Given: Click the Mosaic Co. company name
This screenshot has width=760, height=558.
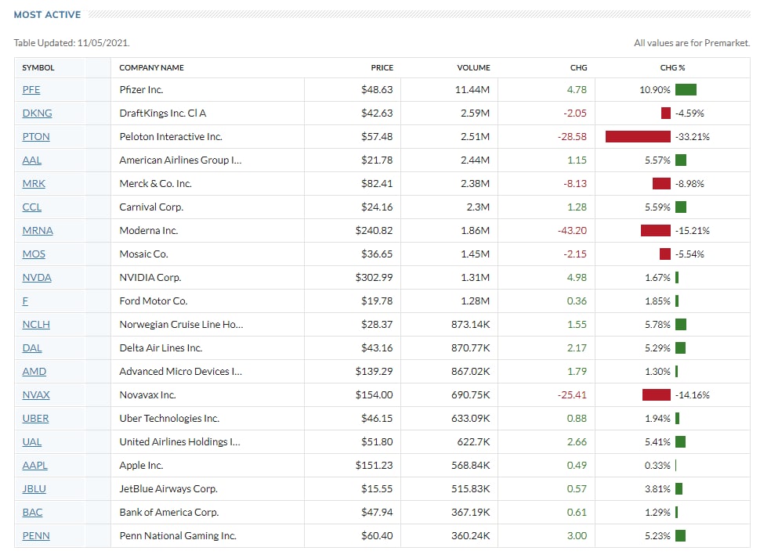Looking at the screenshot, I should tap(143, 254).
